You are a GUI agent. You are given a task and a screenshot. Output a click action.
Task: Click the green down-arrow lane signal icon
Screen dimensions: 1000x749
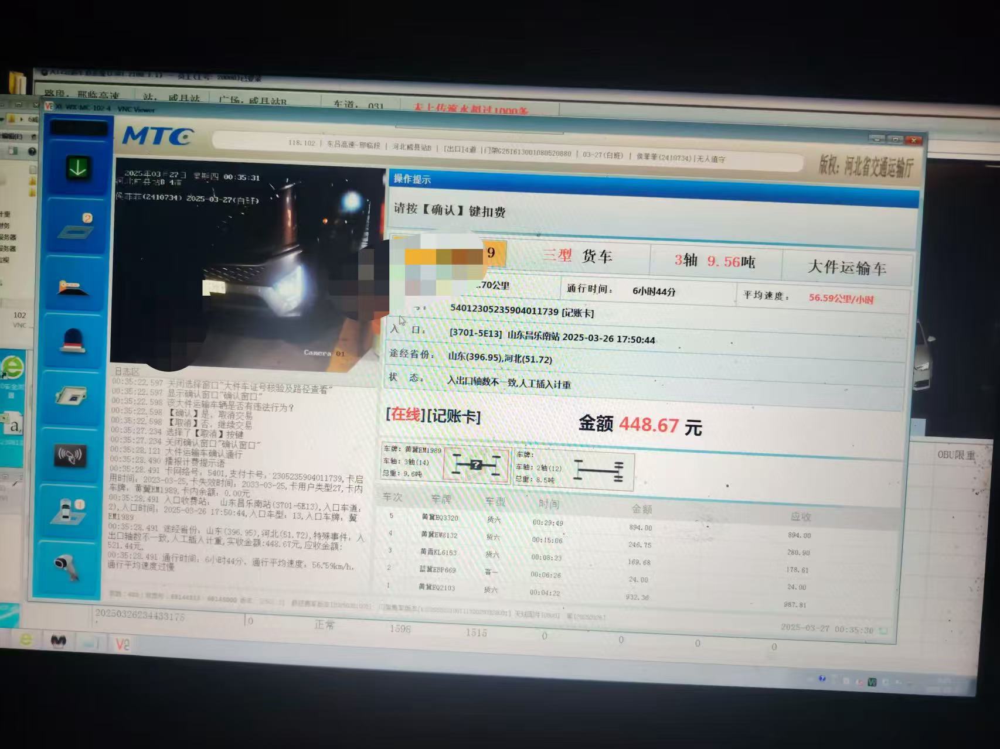tap(77, 168)
